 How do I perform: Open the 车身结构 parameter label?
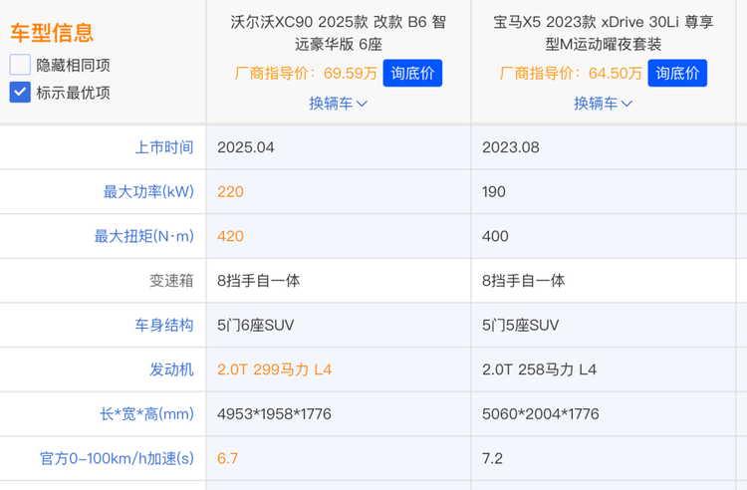pyautogui.click(x=164, y=325)
